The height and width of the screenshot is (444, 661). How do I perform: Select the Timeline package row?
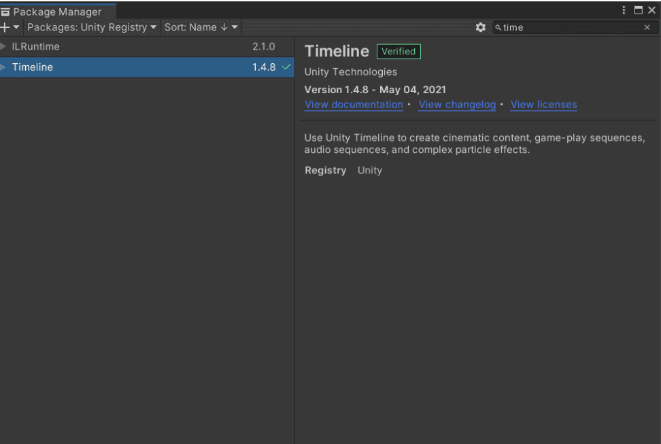(136, 67)
